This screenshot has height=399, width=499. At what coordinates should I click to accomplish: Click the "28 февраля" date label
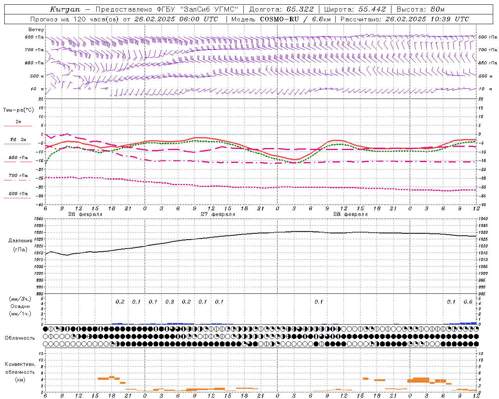[x=350, y=214]
